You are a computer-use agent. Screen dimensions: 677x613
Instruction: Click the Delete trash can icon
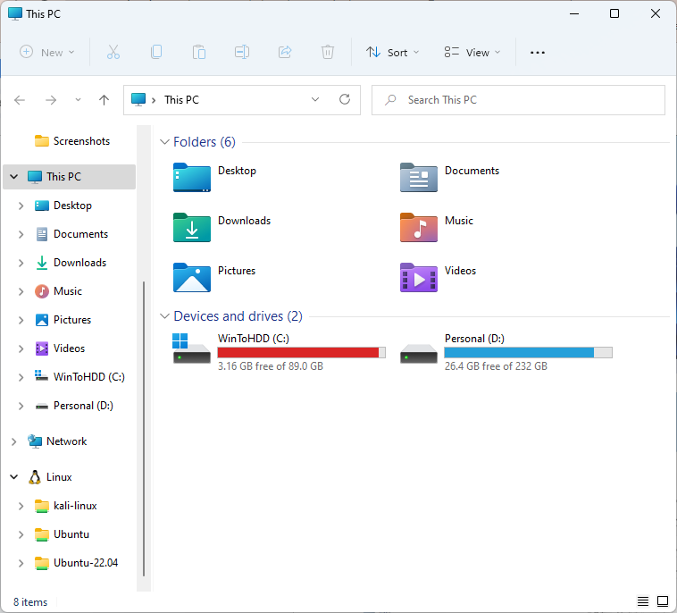(328, 52)
